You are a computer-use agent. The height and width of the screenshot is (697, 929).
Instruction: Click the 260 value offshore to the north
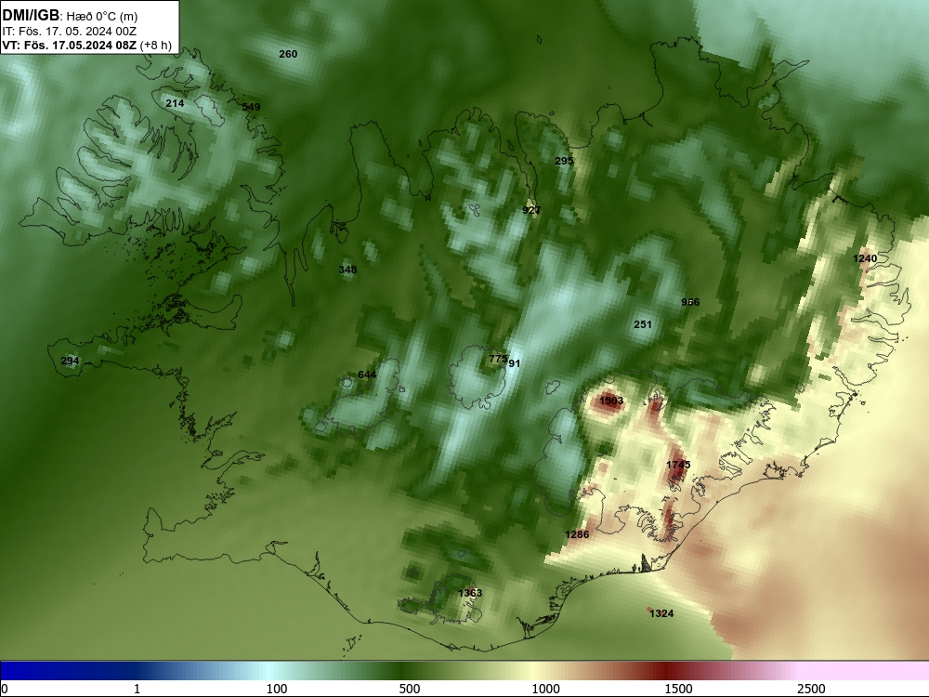[288, 54]
